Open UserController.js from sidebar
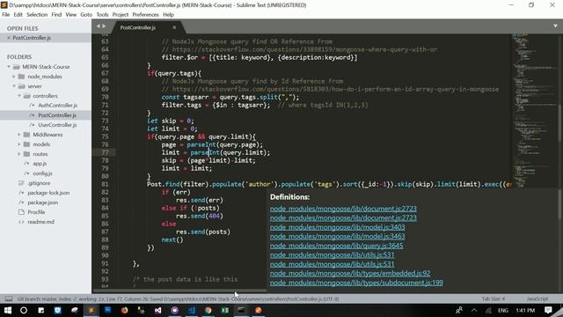 57,125
